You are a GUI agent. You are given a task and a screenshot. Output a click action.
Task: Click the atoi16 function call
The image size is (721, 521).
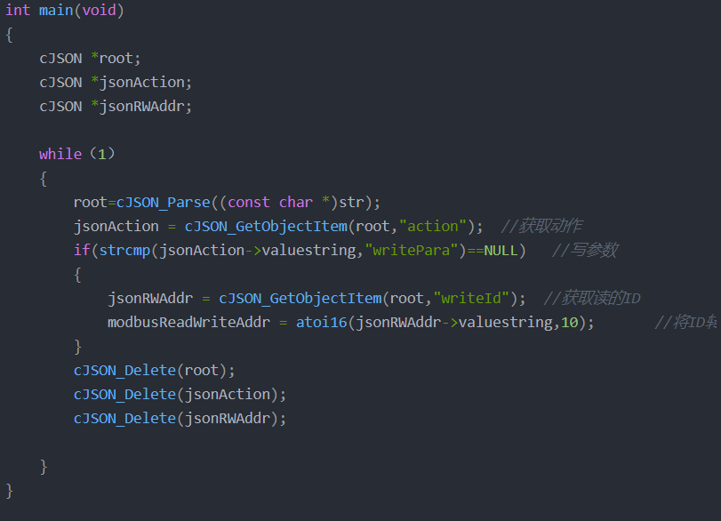[321, 322]
